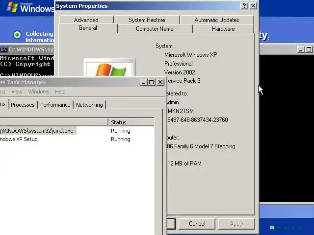Click the product ID number text
Image resolution: width=314 pixels, height=235 pixels.
click(x=198, y=119)
